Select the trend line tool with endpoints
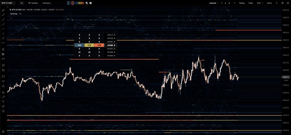This screenshot has height=135, width=291. coord(3,15)
